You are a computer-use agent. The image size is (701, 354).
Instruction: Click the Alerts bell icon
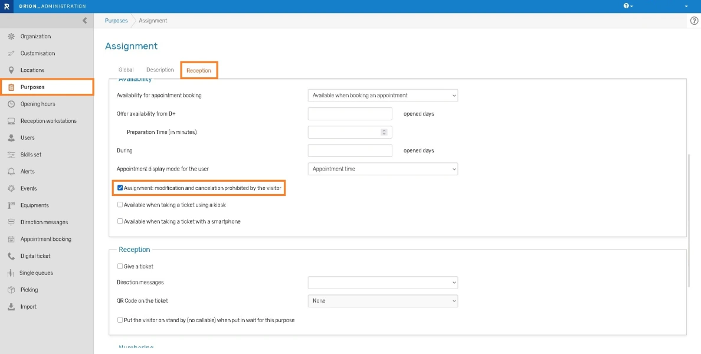click(x=11, y=172)
